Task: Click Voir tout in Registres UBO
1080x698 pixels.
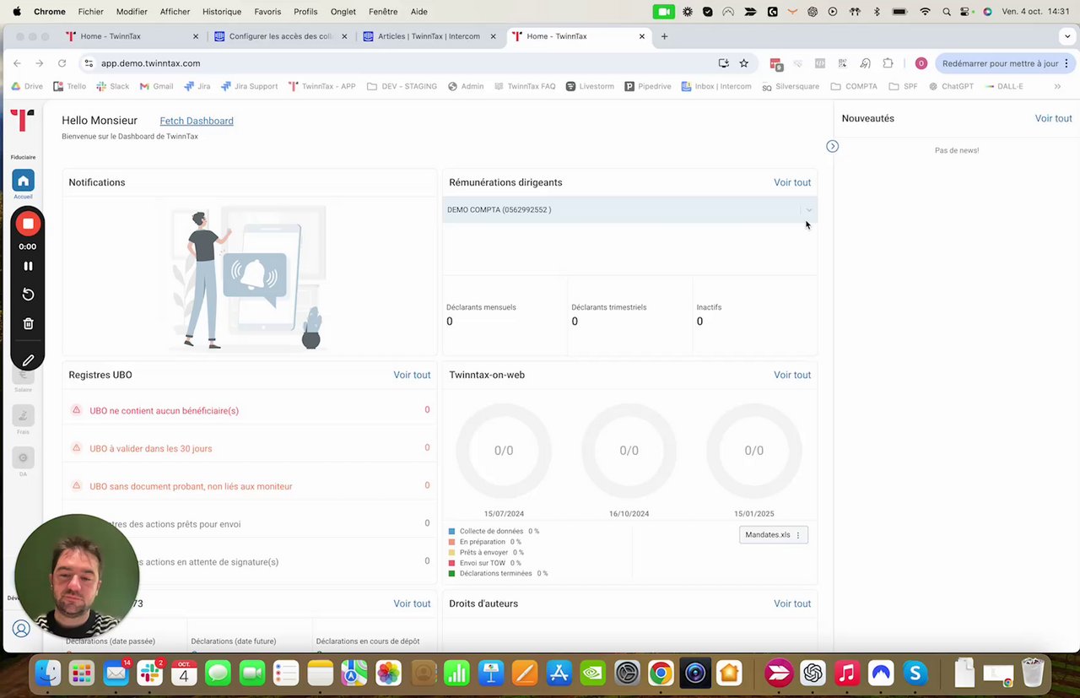Action: 412,375
